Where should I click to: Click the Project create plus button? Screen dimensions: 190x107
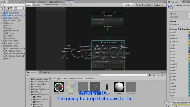click(28, 75)
